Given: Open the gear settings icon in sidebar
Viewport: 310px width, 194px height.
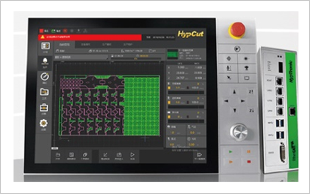Looking at the screenshot, I should pyautogui.click(x=43, y=123).
